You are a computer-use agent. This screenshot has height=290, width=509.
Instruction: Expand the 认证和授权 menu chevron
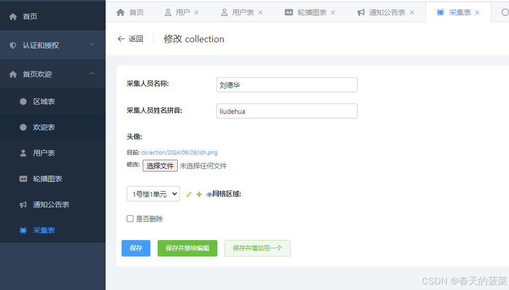click(x=92, y=44)
